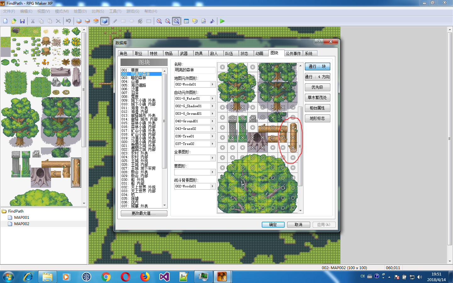Select MAP001 in the map tree

tap(22, 218)
